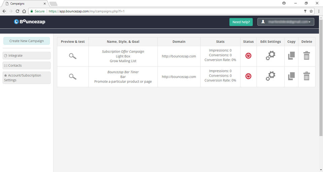
Task: Preview the Bouncezap Bar Timer campaign
Action: tap(73, 77)
